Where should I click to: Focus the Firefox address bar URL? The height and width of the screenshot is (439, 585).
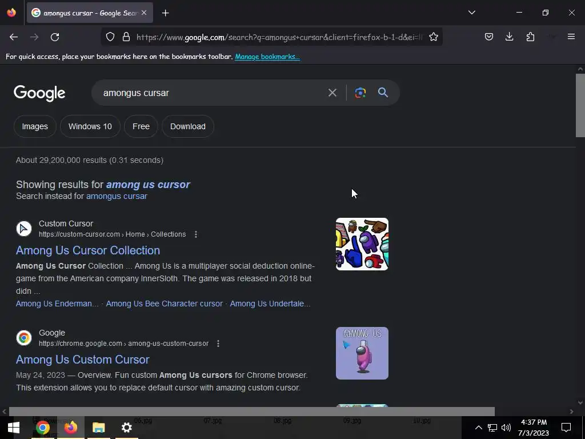tap(280, 37)
